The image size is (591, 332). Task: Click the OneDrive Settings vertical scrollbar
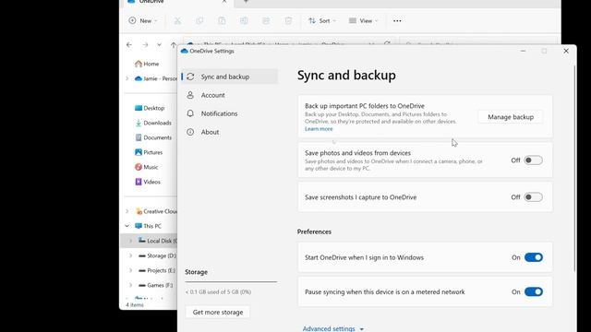coord(574,168)
